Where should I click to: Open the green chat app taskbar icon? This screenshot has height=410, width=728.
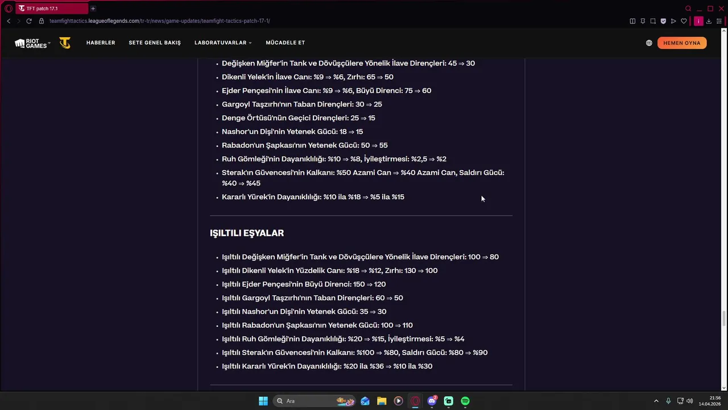pyautogui.click(x=448, y=401)
